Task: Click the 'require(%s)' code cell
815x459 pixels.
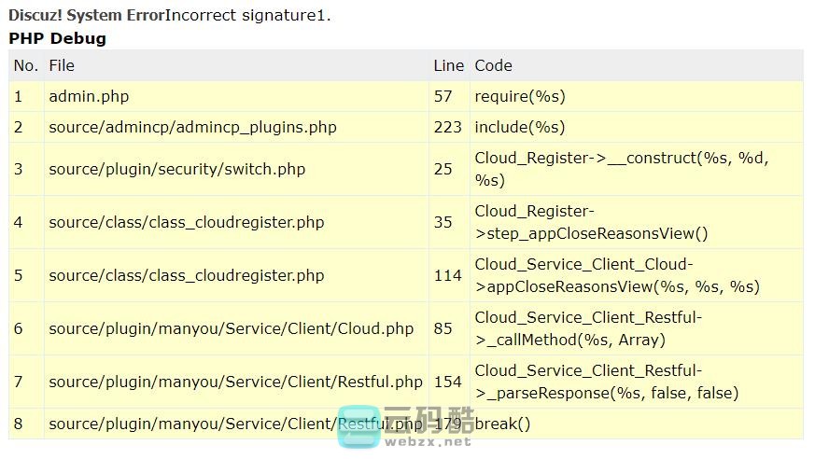Action: pos(520,96)
